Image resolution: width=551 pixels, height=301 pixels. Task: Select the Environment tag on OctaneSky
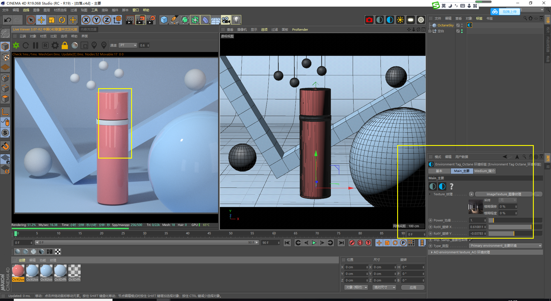(x=469, y=25)
